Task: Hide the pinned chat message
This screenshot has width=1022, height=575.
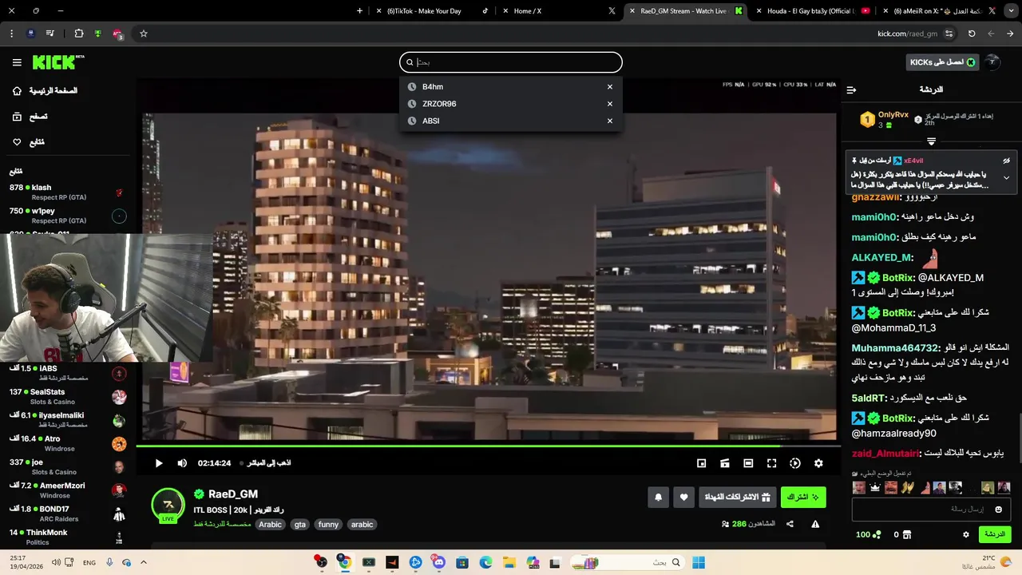Action: pyautogui.click(x=1006, y=161)
